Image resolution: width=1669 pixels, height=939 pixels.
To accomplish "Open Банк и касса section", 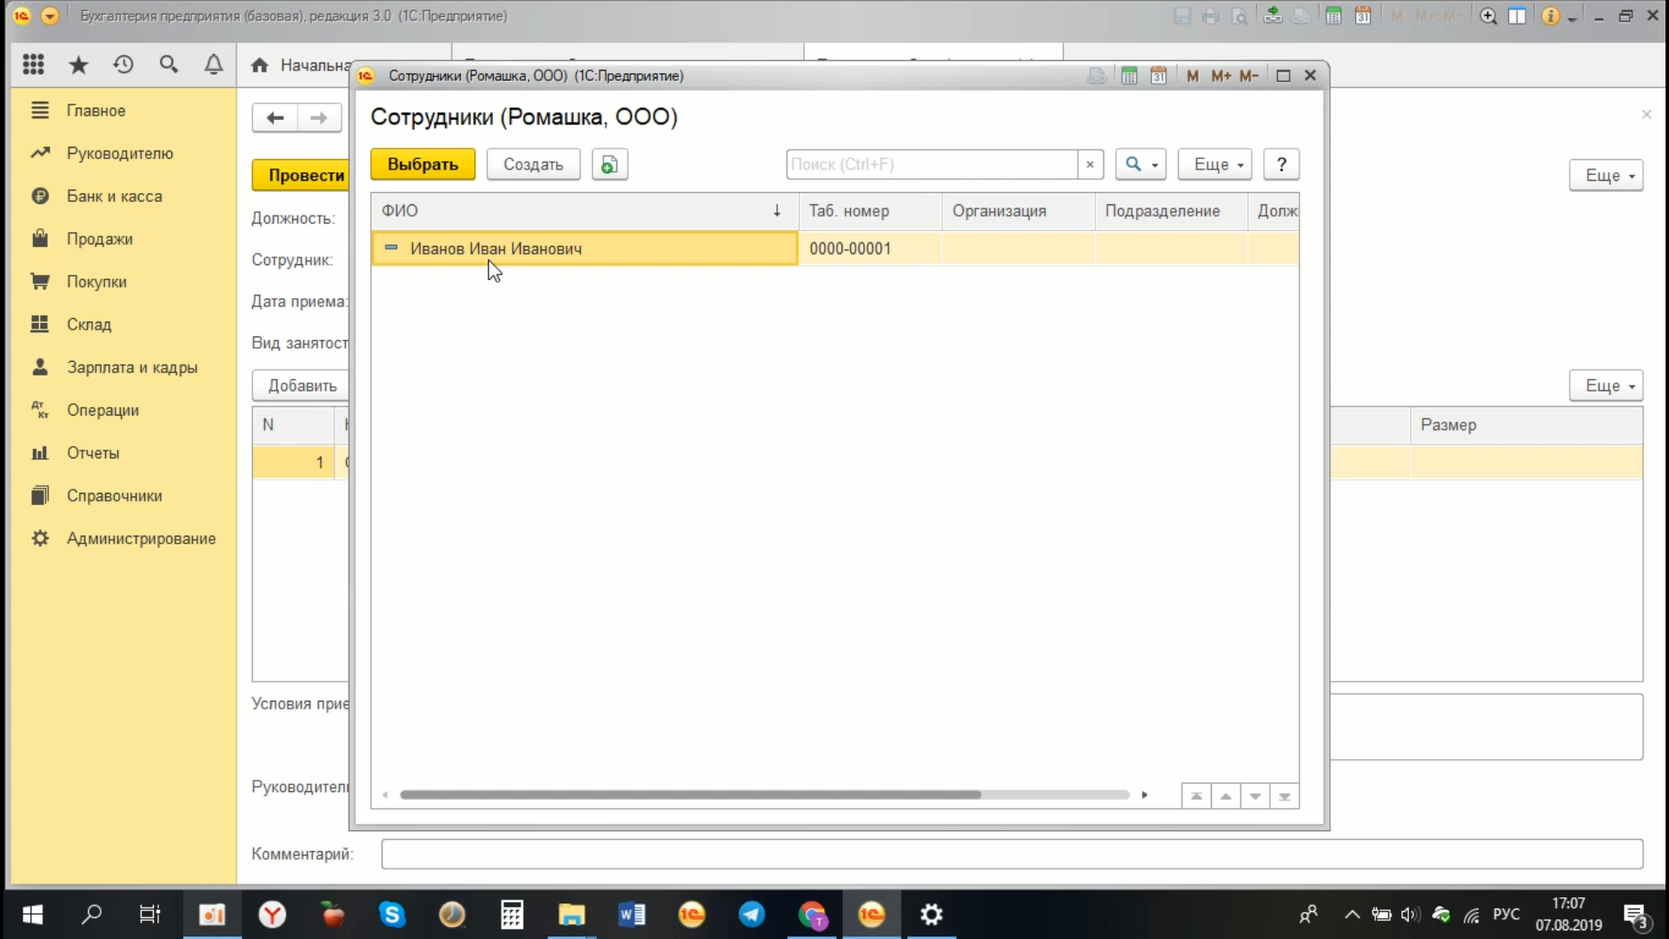I will tap(114, 196).
